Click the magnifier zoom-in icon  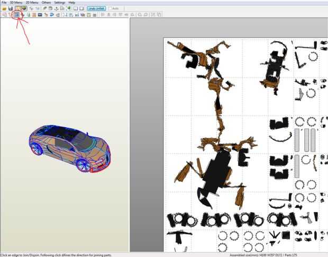pyautogui.click(x=140, y=15)
